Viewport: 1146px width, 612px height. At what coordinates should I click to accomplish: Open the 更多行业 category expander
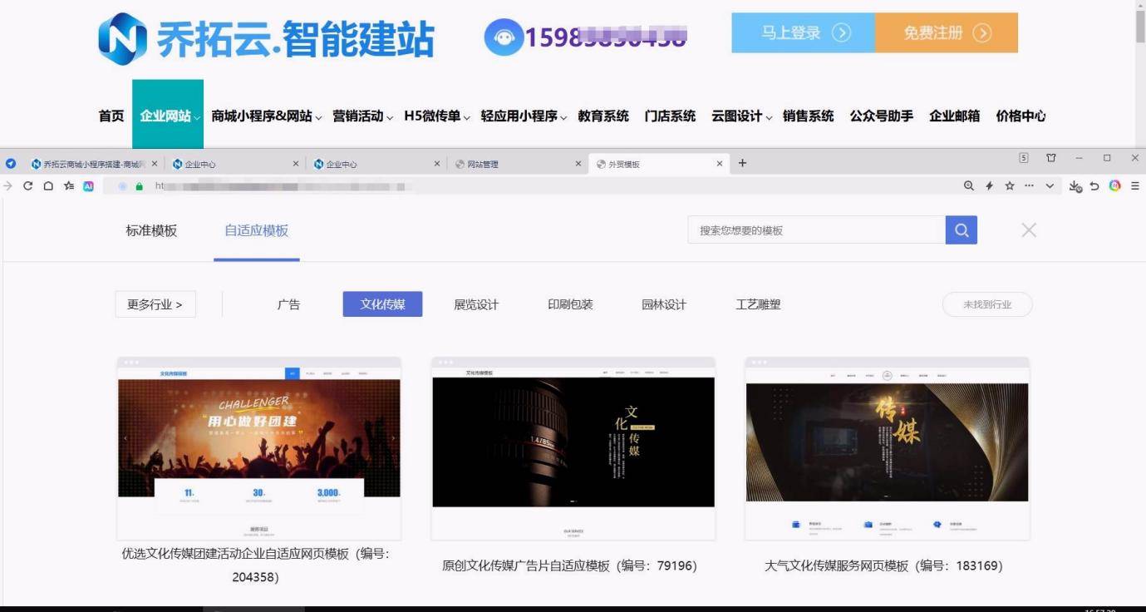click(x=155, y=304)
